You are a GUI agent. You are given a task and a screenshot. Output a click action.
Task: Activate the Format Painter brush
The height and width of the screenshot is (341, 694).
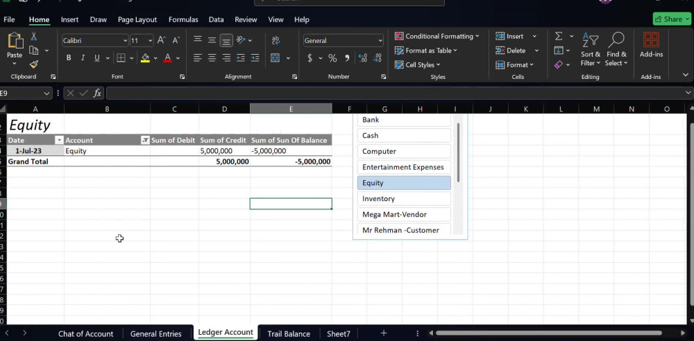point(33,64)
